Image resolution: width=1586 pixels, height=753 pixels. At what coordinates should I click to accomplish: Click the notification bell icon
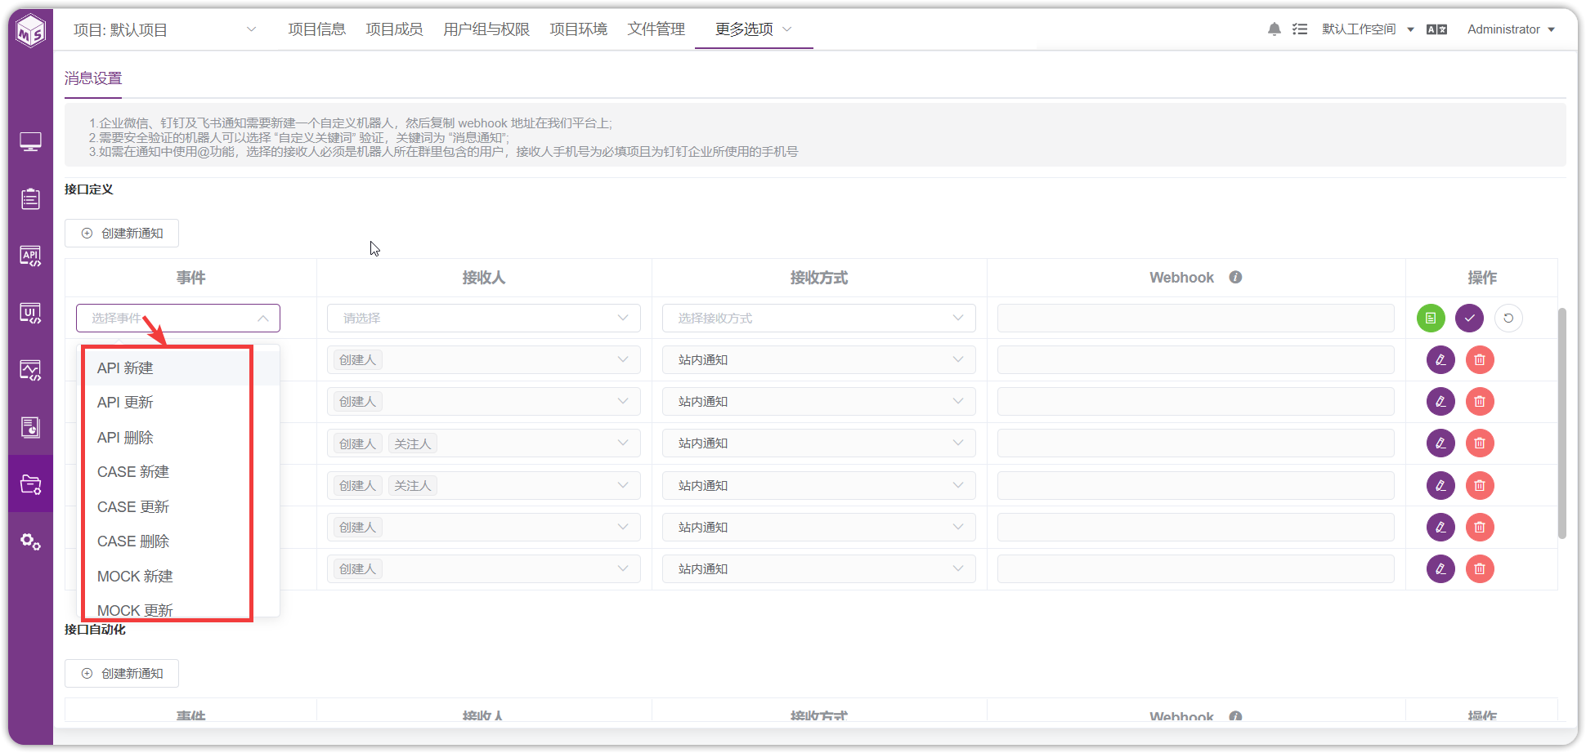(1274, 29)
